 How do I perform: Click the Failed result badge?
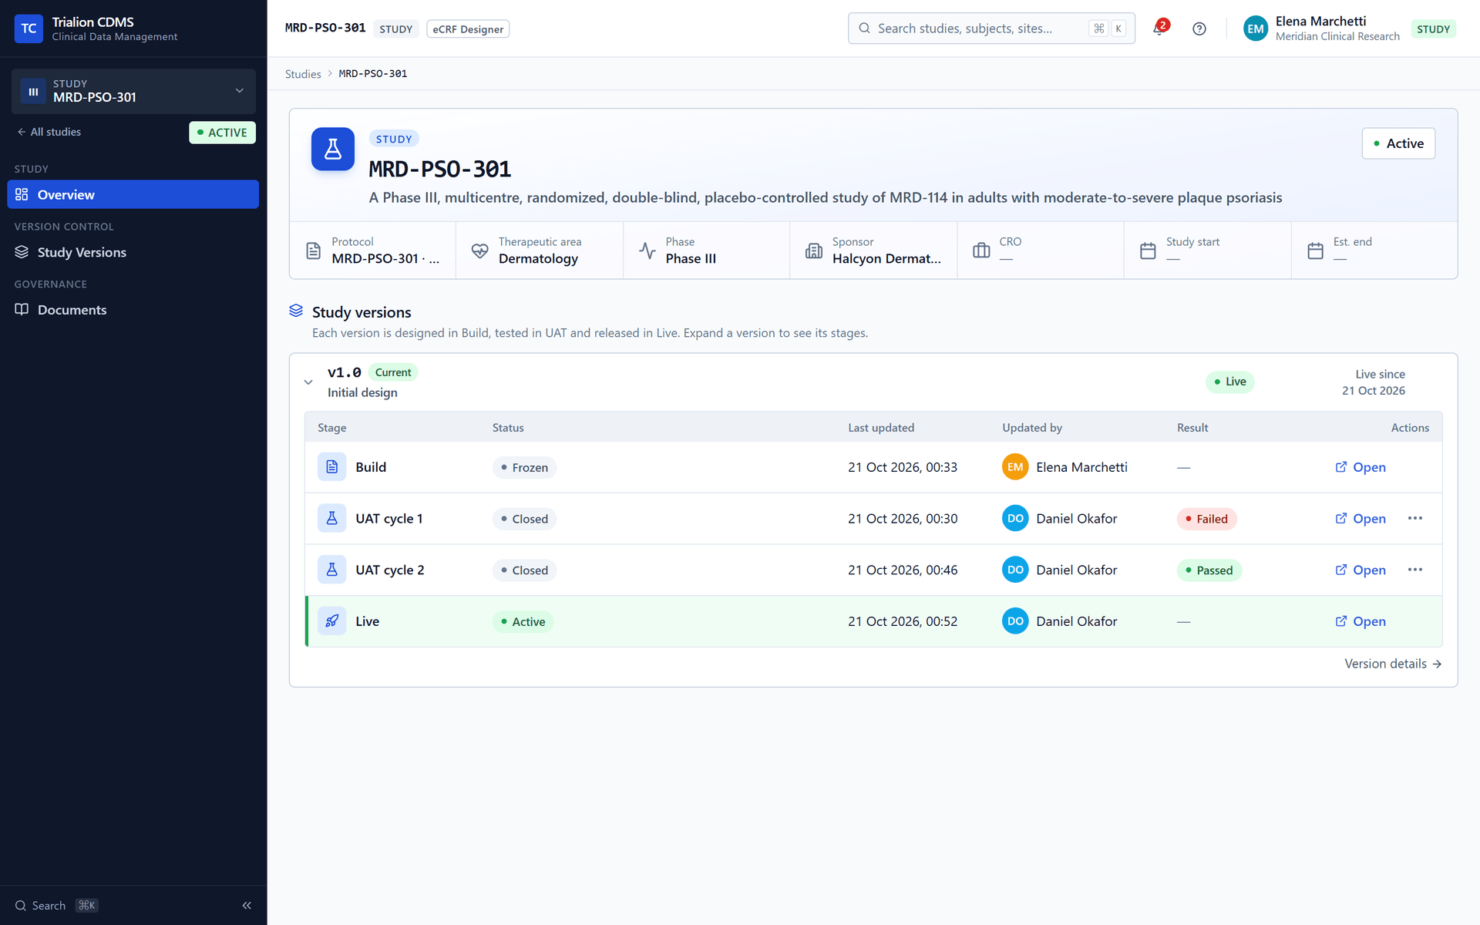(x=1206, y=519)
